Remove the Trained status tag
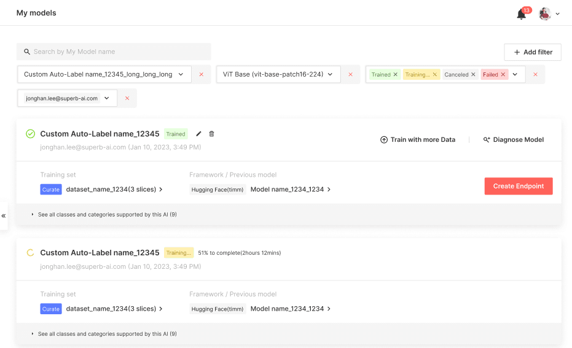Screen dimensions: 572x348 coord(396,74)
